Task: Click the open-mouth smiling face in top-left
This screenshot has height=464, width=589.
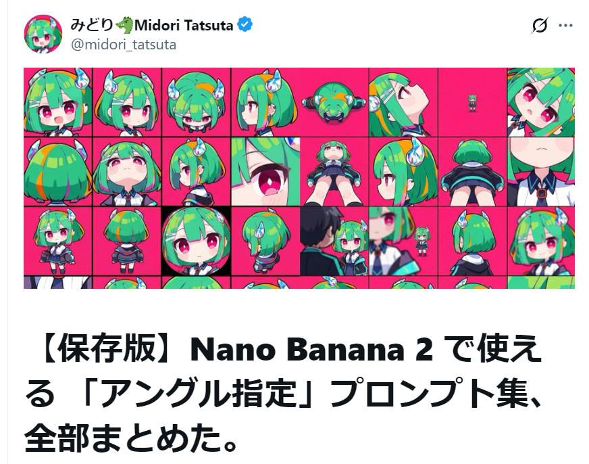Action: click(x=57, y=101)
